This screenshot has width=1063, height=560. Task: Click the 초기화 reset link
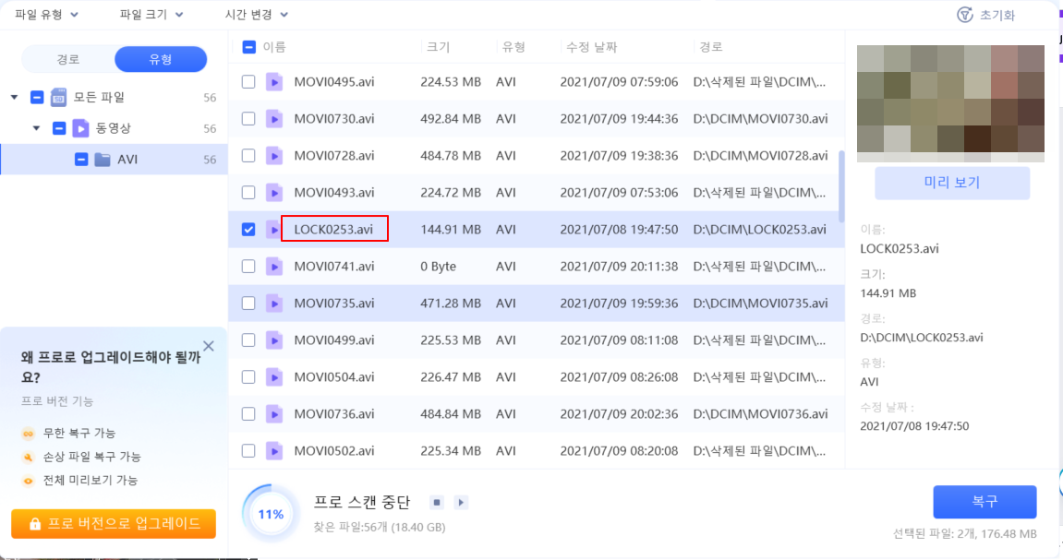click(997, 15)
